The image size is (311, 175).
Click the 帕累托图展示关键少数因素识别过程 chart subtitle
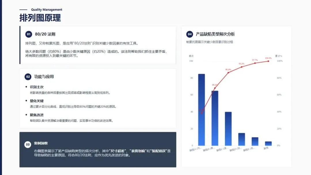209,42
